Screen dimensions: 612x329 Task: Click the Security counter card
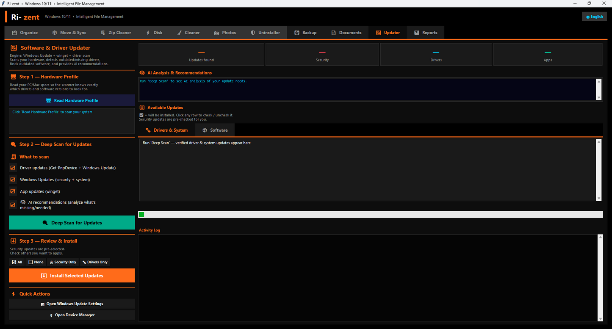tap(322, 55)
